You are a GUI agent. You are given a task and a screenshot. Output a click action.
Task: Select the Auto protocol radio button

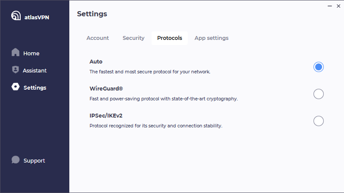(319, 67)
